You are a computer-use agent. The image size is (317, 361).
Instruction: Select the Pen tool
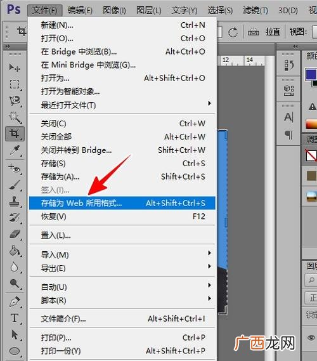click(x=15, y=301)
